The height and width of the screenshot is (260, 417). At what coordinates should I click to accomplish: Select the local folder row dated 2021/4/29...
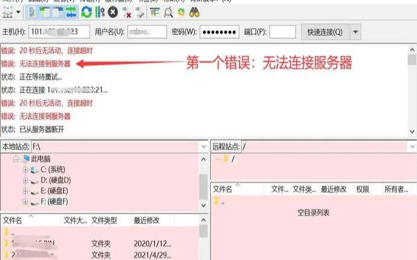coord(100,255)
